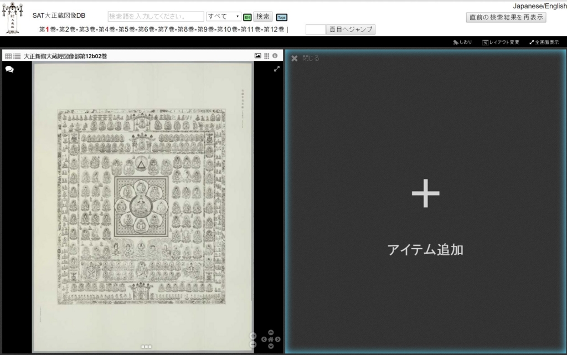Click the page number jump input box

(316, 30)
